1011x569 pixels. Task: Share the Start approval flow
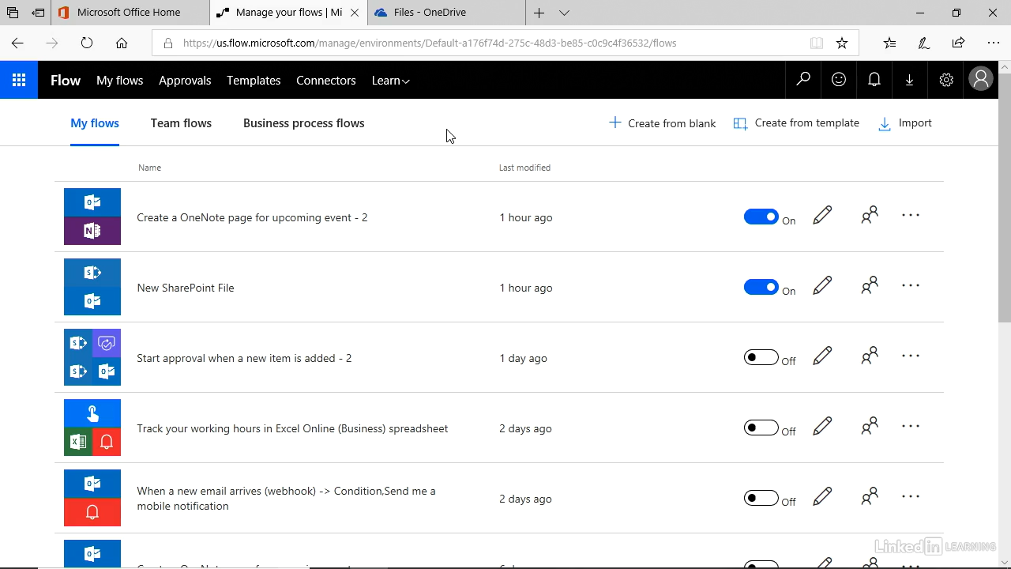coord(870,356)
